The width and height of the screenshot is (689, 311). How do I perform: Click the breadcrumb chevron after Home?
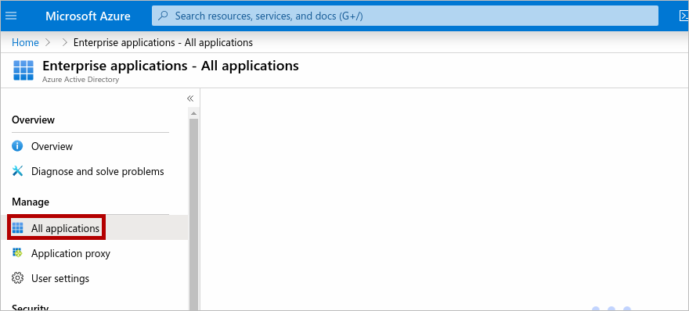(x=48, y=42)
